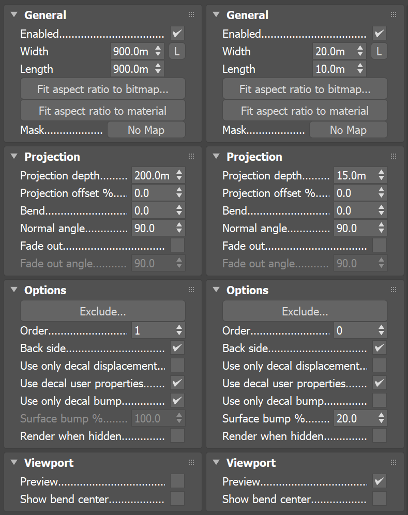Image resolution: width=408 pixels, height=515 pixels.
Task: Collapse the left Viewport rollout
Action: point(14,463)
